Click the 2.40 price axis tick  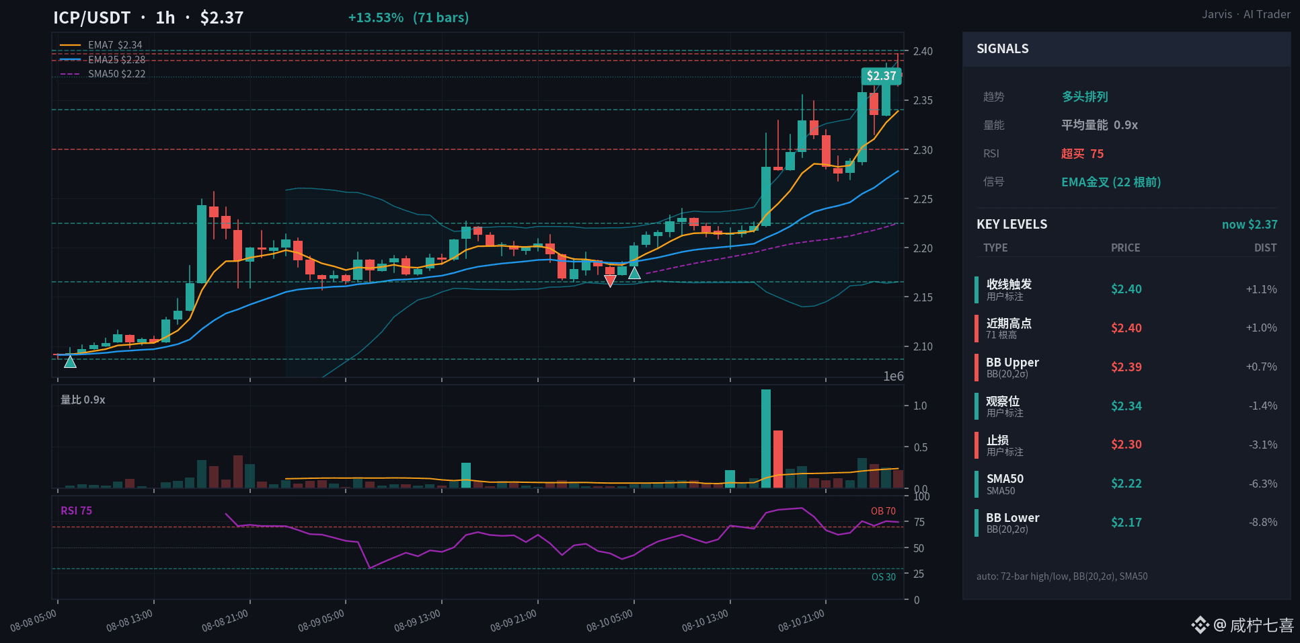923,51
